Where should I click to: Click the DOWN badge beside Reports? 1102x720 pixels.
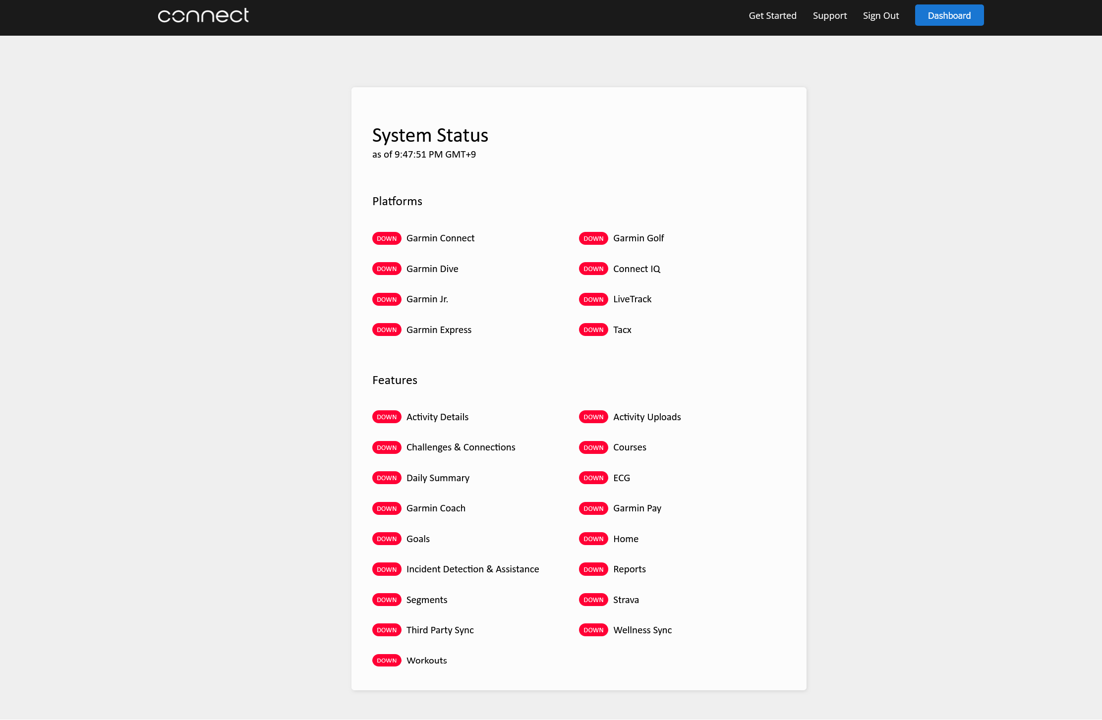593,569
